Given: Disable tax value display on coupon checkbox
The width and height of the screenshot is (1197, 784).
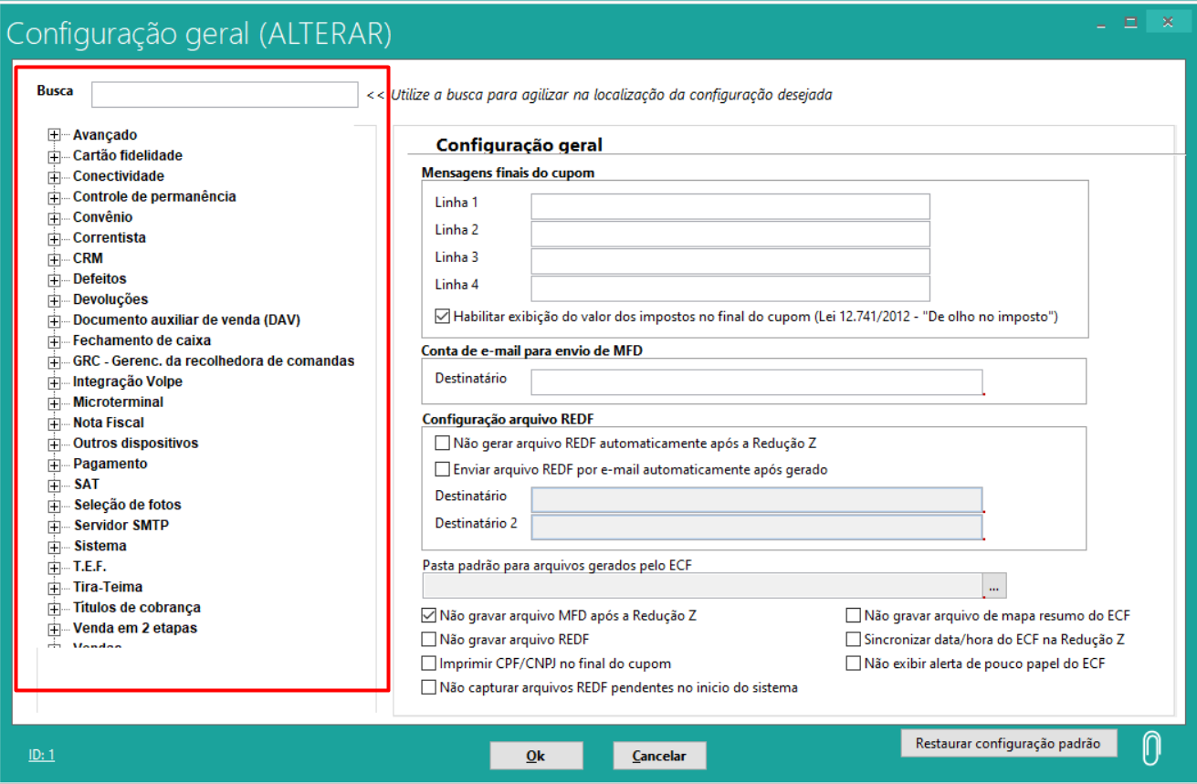Looking at the screenshot, I should pyautogui.click(x=443, y=317).
